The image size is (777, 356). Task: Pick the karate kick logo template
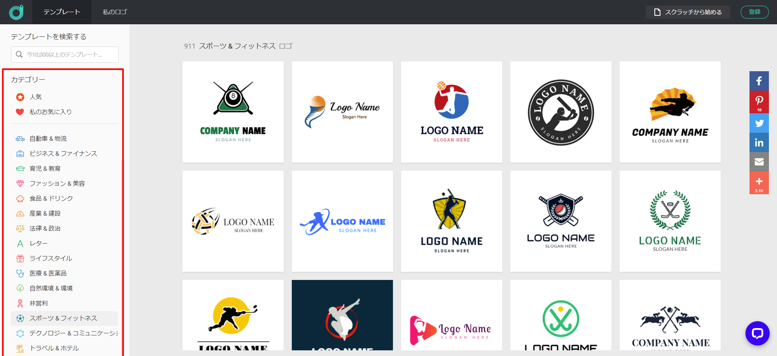click(670, 112)
